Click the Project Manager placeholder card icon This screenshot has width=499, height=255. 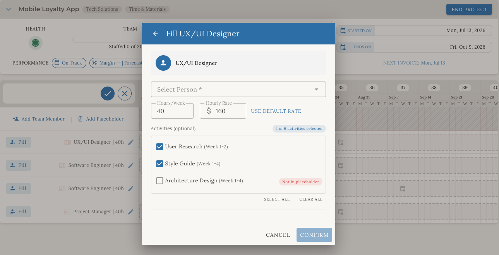(x=67, y=212)
